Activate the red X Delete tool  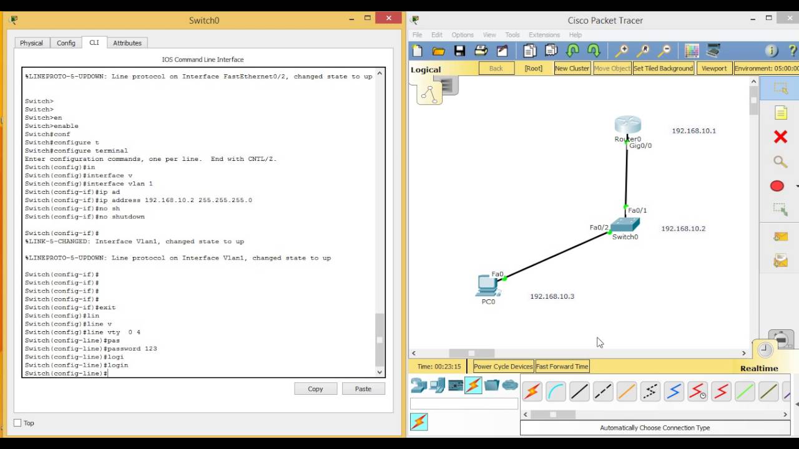pos(780,137)
